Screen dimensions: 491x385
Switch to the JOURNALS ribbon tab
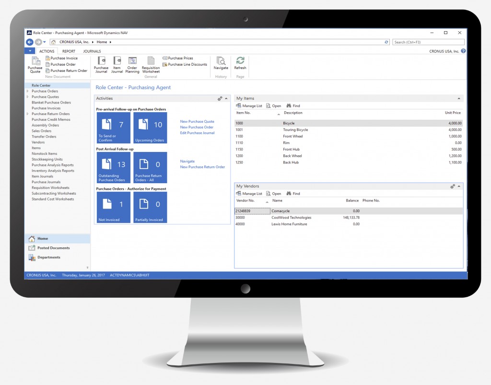92,51
